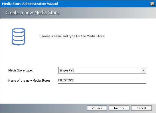The width and height of the screenshot is (156, 113).
Task: Close the Media Store Administration Wizard
Action: tap(152, 4)
